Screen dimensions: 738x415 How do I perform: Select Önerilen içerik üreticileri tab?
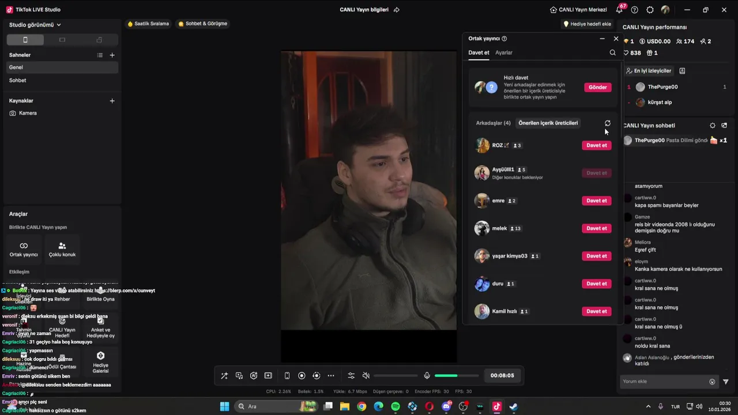[x=548, y=123]
